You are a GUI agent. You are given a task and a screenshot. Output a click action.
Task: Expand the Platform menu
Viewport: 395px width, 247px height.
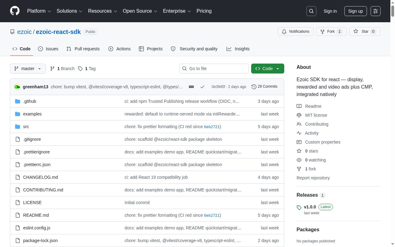tap(39, 11)
